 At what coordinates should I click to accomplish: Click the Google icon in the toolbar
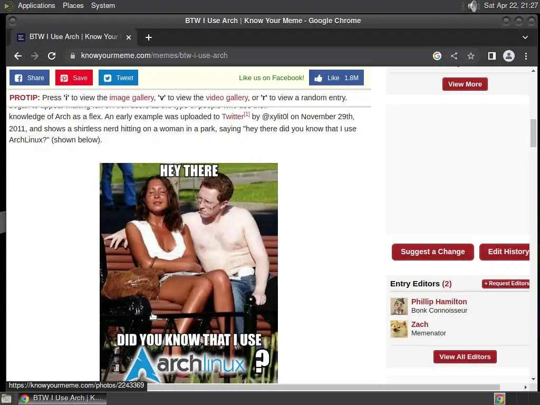click(437, 56)
